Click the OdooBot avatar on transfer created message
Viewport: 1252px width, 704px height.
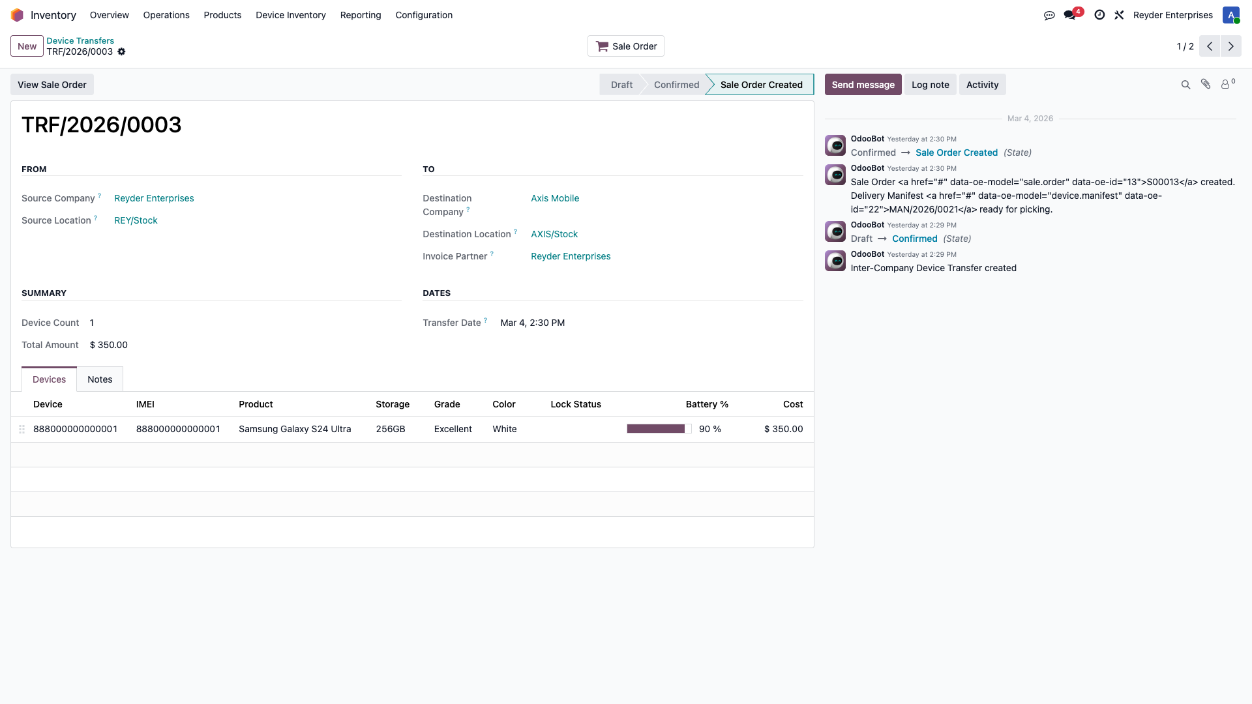(x=835, y=261)
